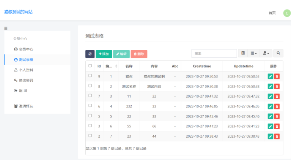Delete the row with Id 8

(277, 86)
